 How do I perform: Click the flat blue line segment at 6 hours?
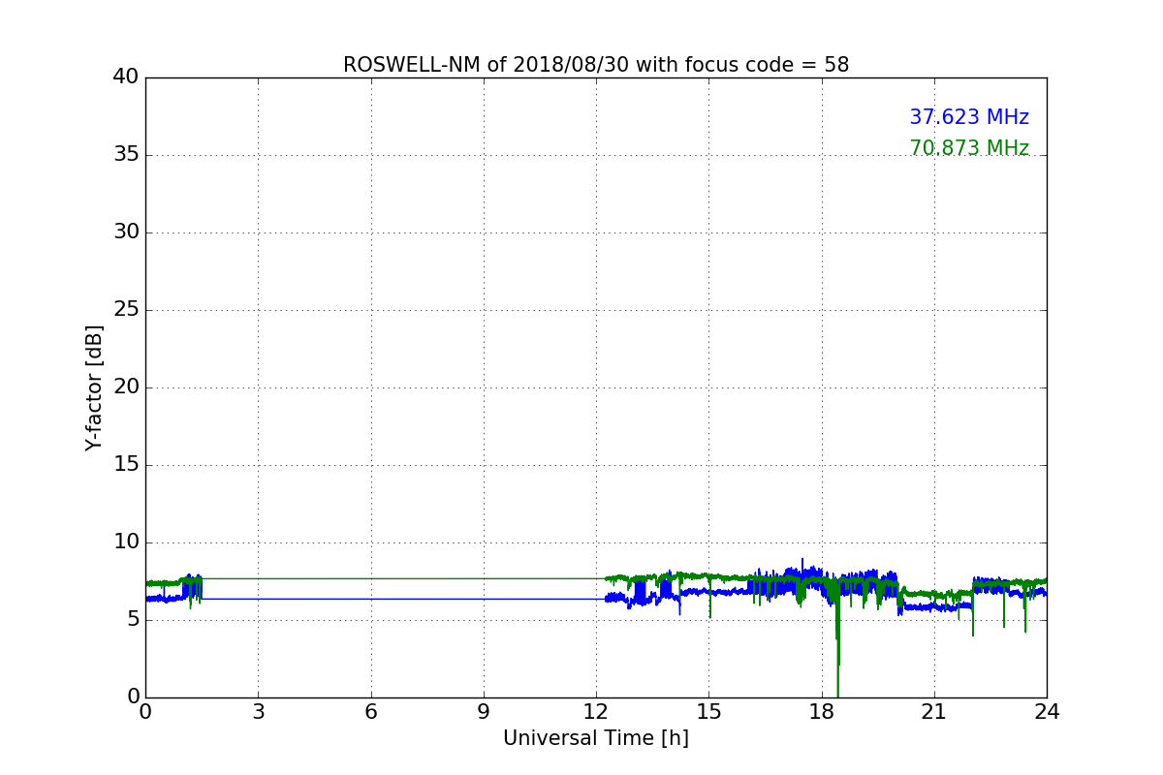tap(371, 599)
